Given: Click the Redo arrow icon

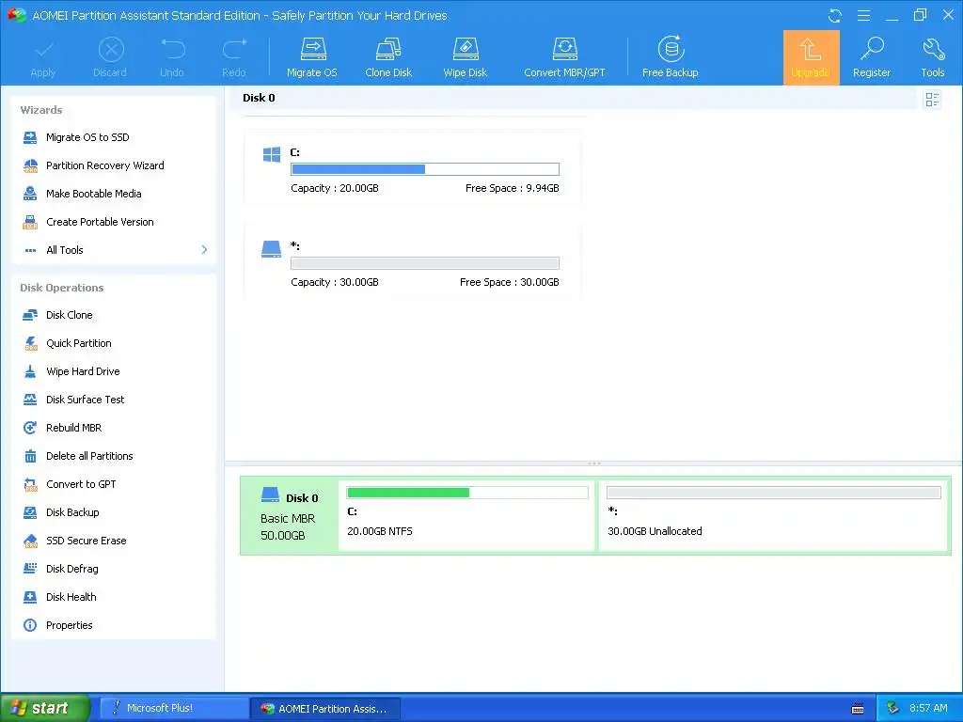Looking at the screenshot, I should pyautogui.click(x=234, y=50).
